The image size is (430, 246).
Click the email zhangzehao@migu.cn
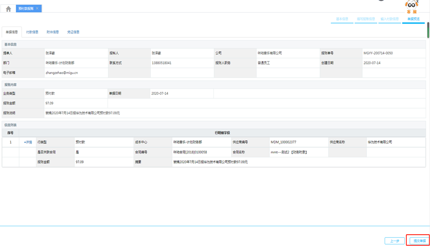coord(62,73)
